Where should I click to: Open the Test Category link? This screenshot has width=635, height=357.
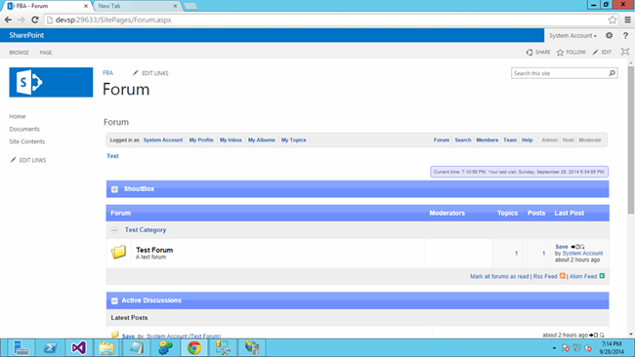pyautogui.click(x=146, y=229)
